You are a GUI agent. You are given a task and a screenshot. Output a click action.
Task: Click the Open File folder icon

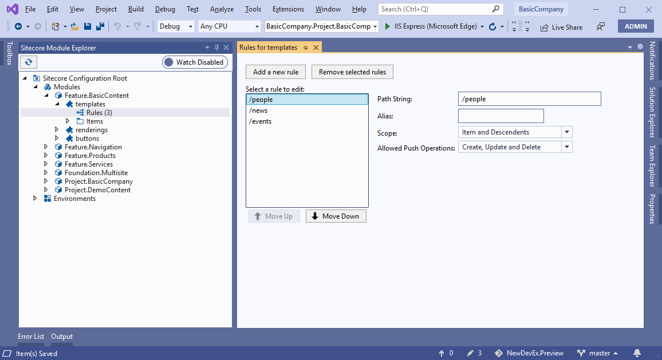coord(74,26)
